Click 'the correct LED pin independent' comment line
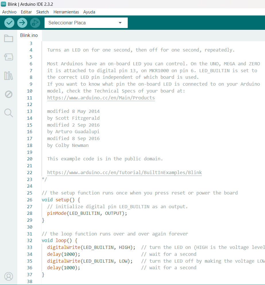The height and width of the screenshot is (285, 265). coord(123,77)
